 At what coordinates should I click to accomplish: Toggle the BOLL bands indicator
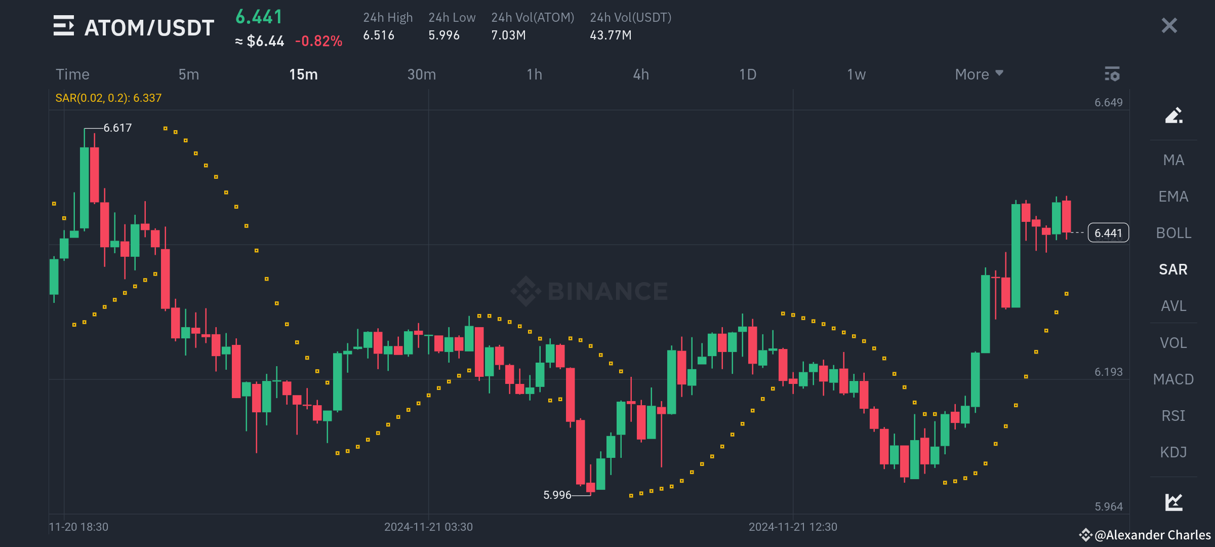[x=1173, y=232]
